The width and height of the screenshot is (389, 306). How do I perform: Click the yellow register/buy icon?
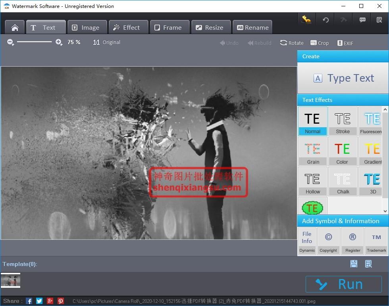[x=306, y=19]
